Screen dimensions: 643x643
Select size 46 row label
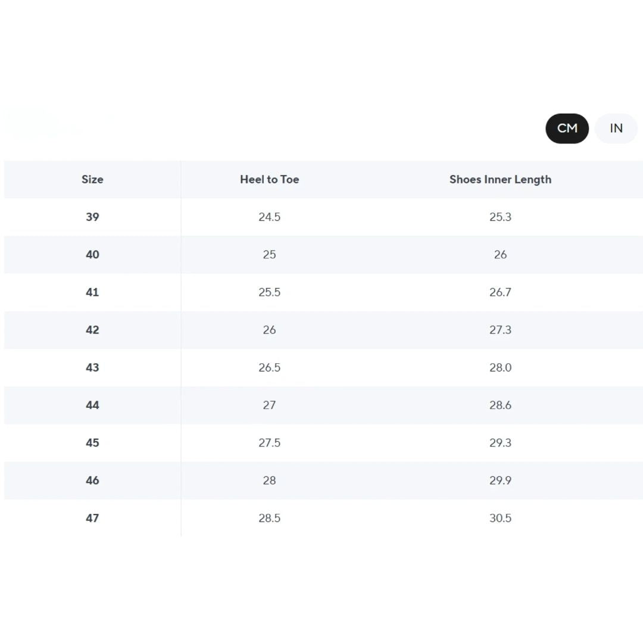[x=92, y=480]
